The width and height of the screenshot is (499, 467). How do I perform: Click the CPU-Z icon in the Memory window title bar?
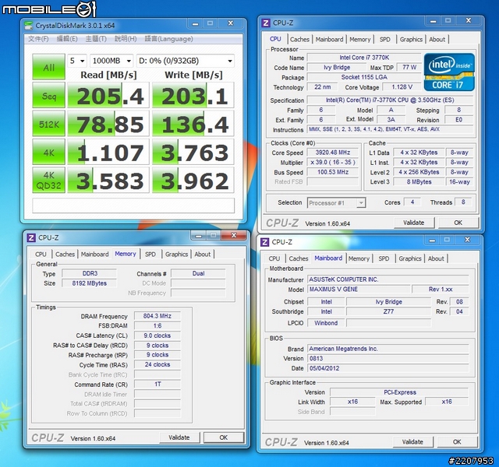[x=31, y=237]
